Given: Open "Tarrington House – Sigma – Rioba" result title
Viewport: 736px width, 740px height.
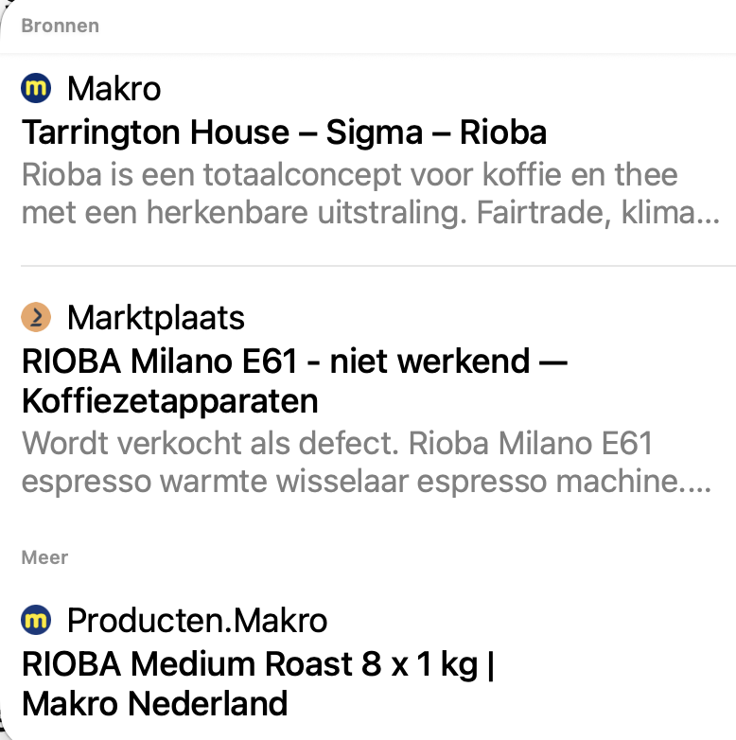Looking at the screenshot, I should pos(284,132).
